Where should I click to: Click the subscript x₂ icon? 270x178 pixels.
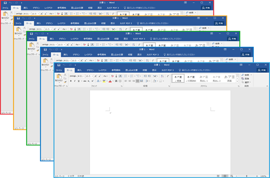tap(89, 81)
